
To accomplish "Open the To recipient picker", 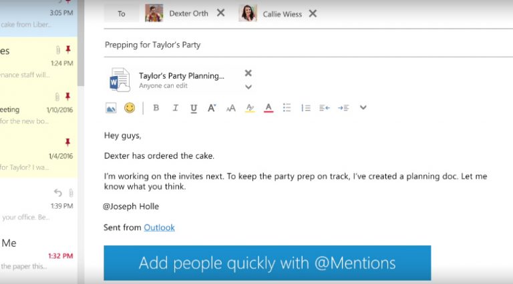I will tap(122, 14).
